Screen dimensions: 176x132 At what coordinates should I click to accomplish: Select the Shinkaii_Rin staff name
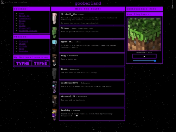click(68, 14)
